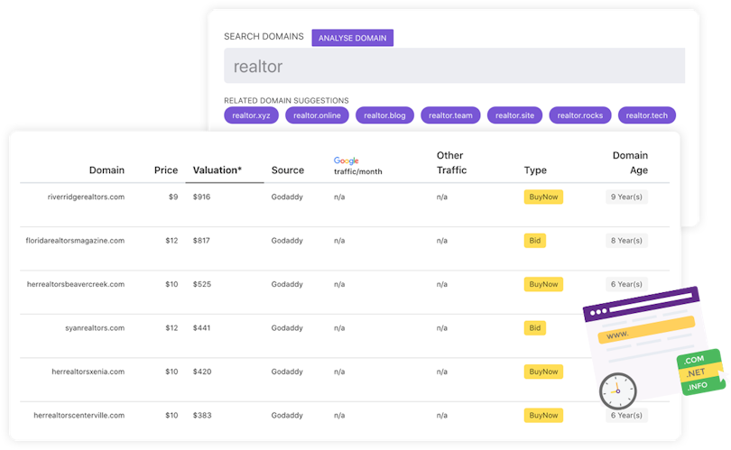Click the clock icon on the illustration
Viewport: 731px width, 450px height.
[617, 390]
